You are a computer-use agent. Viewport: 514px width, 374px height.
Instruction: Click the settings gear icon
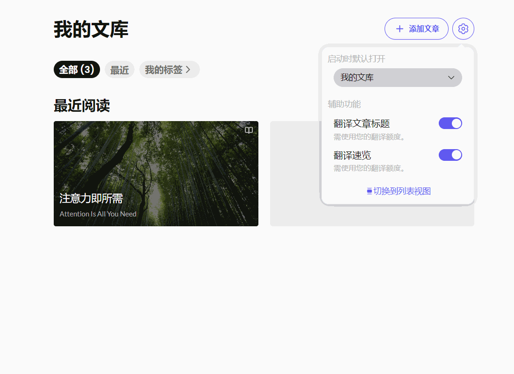463,29
